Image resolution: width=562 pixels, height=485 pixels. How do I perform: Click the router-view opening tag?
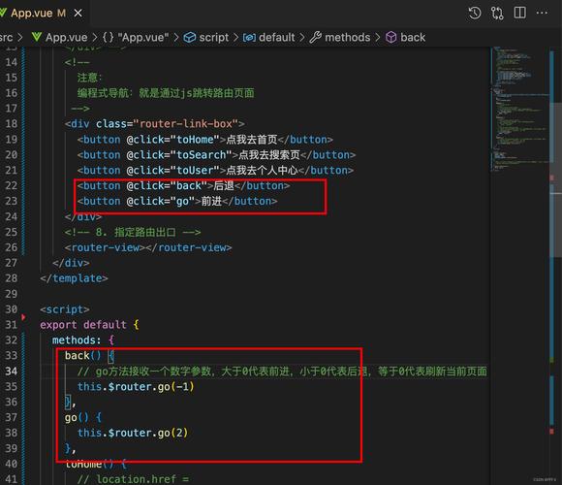(105, 247)
